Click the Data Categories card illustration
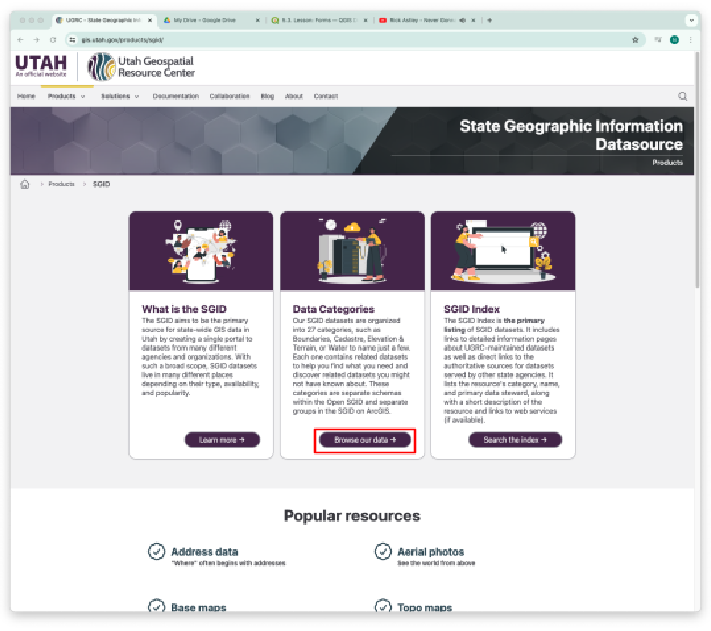The height and width of the screenshot is (631, 711). [x=352, y=251]
